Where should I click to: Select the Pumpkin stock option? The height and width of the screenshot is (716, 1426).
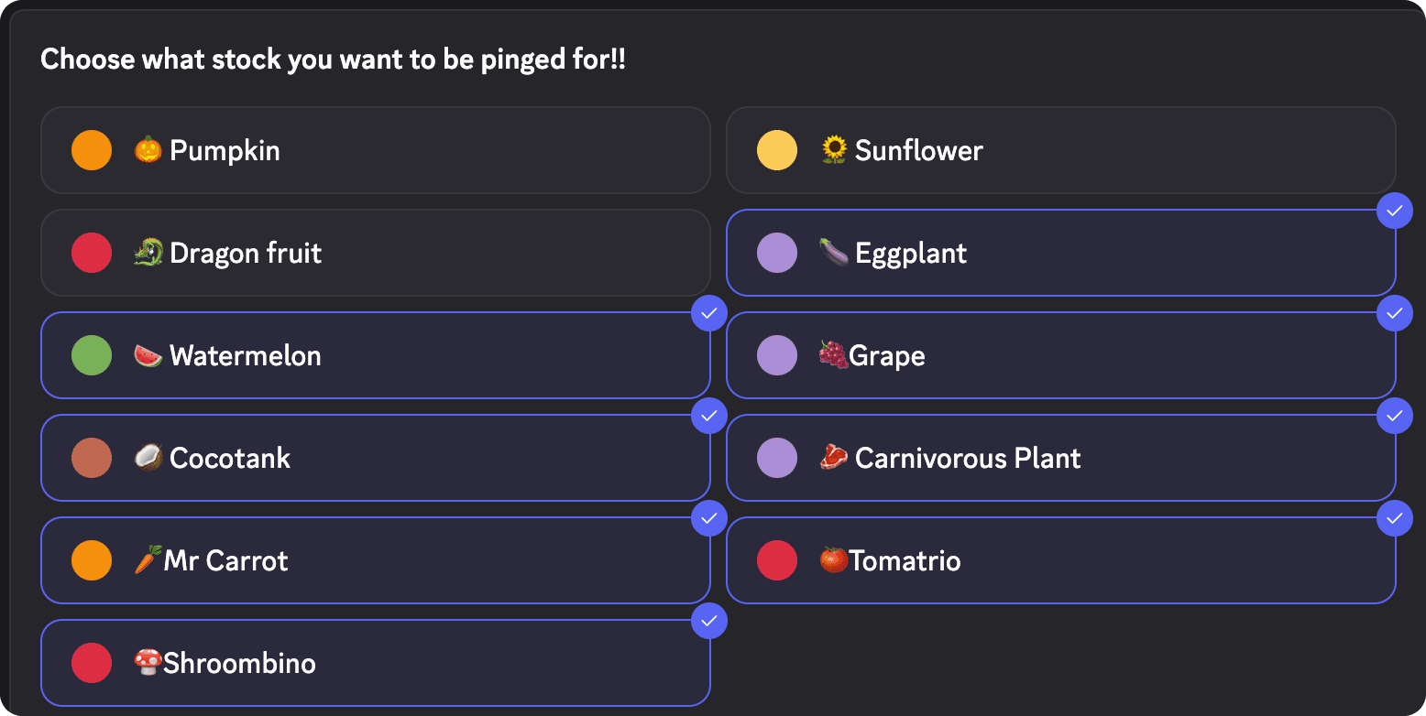[x=375, y=150]
